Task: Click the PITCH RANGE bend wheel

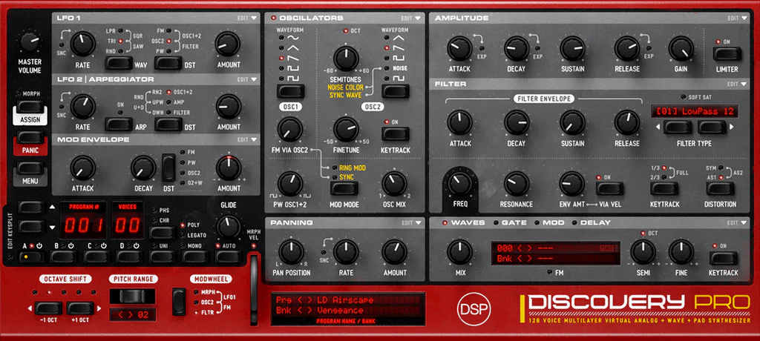Action: (132, 296)
